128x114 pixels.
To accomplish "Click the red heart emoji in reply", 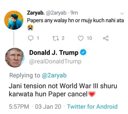I will pos(92,94).
